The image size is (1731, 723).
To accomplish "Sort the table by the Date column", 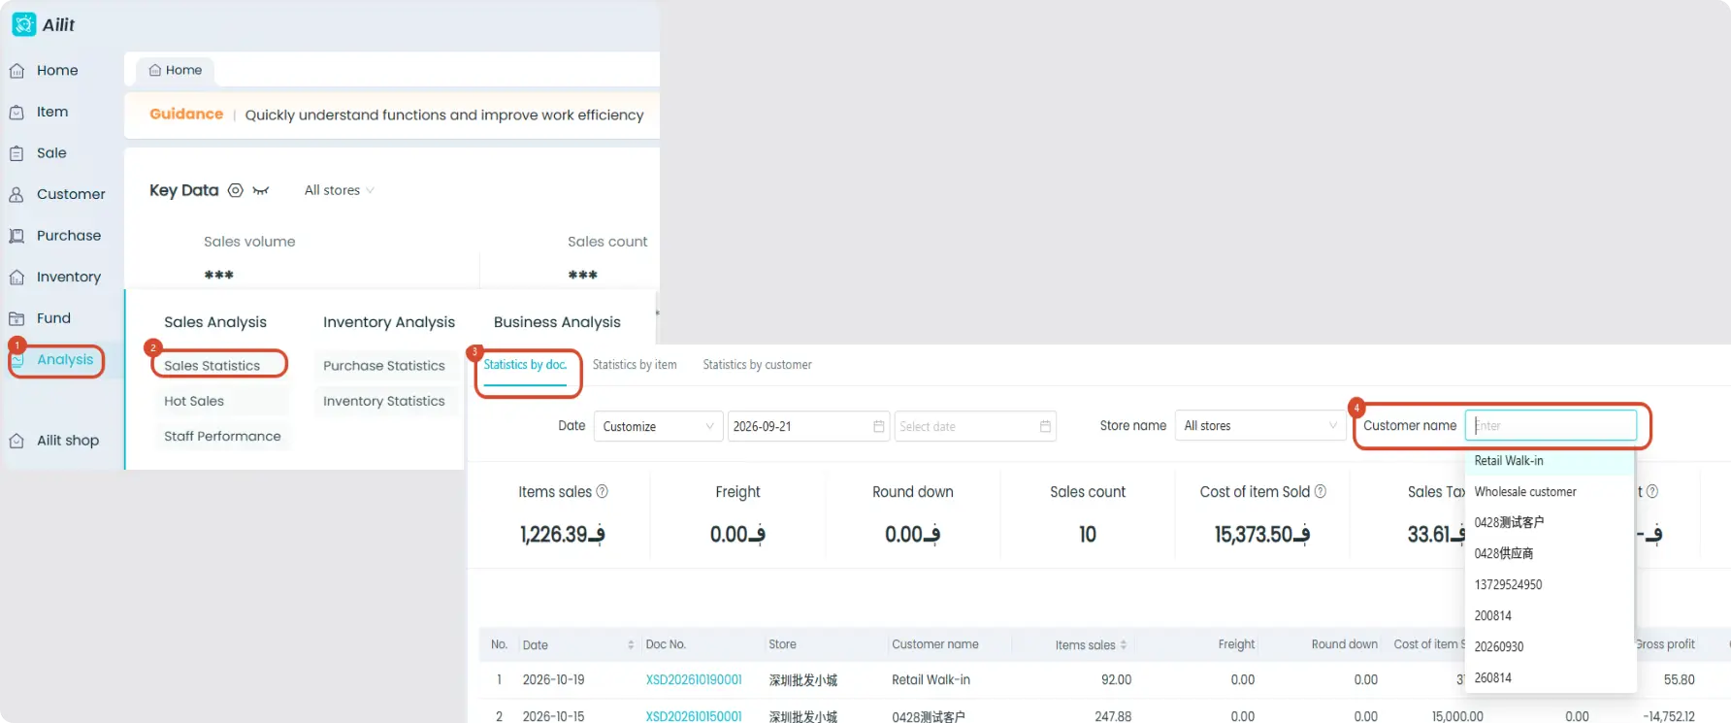I will [631, 645].
